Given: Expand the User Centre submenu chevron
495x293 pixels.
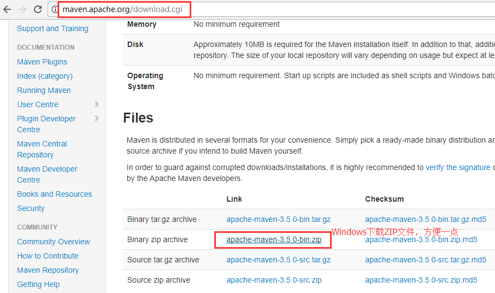Looking at the screenshot, I should pyautogui.click(x=97, y=104).
